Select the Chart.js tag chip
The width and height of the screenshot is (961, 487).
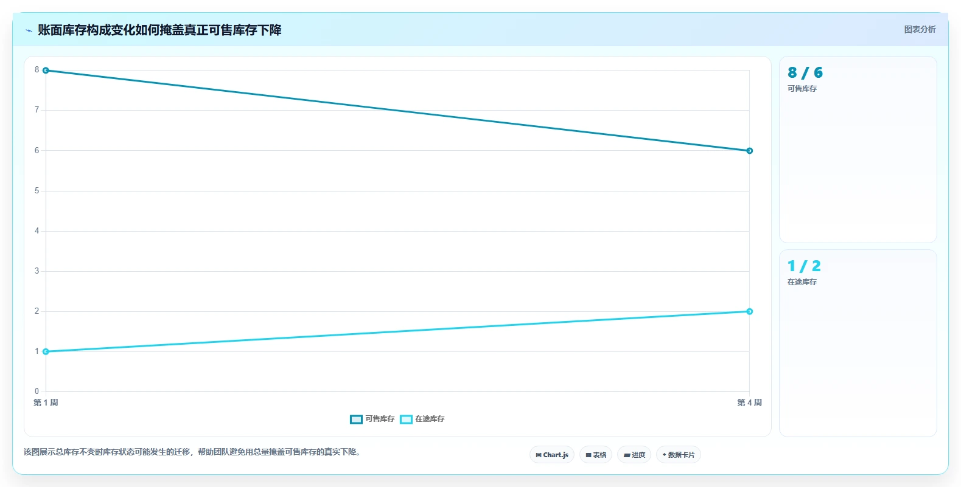[552, 455]
